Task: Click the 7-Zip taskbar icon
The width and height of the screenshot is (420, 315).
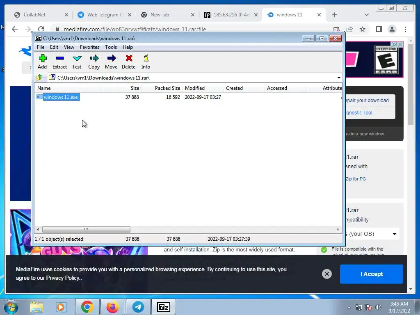Action: [x=164, y=307]
